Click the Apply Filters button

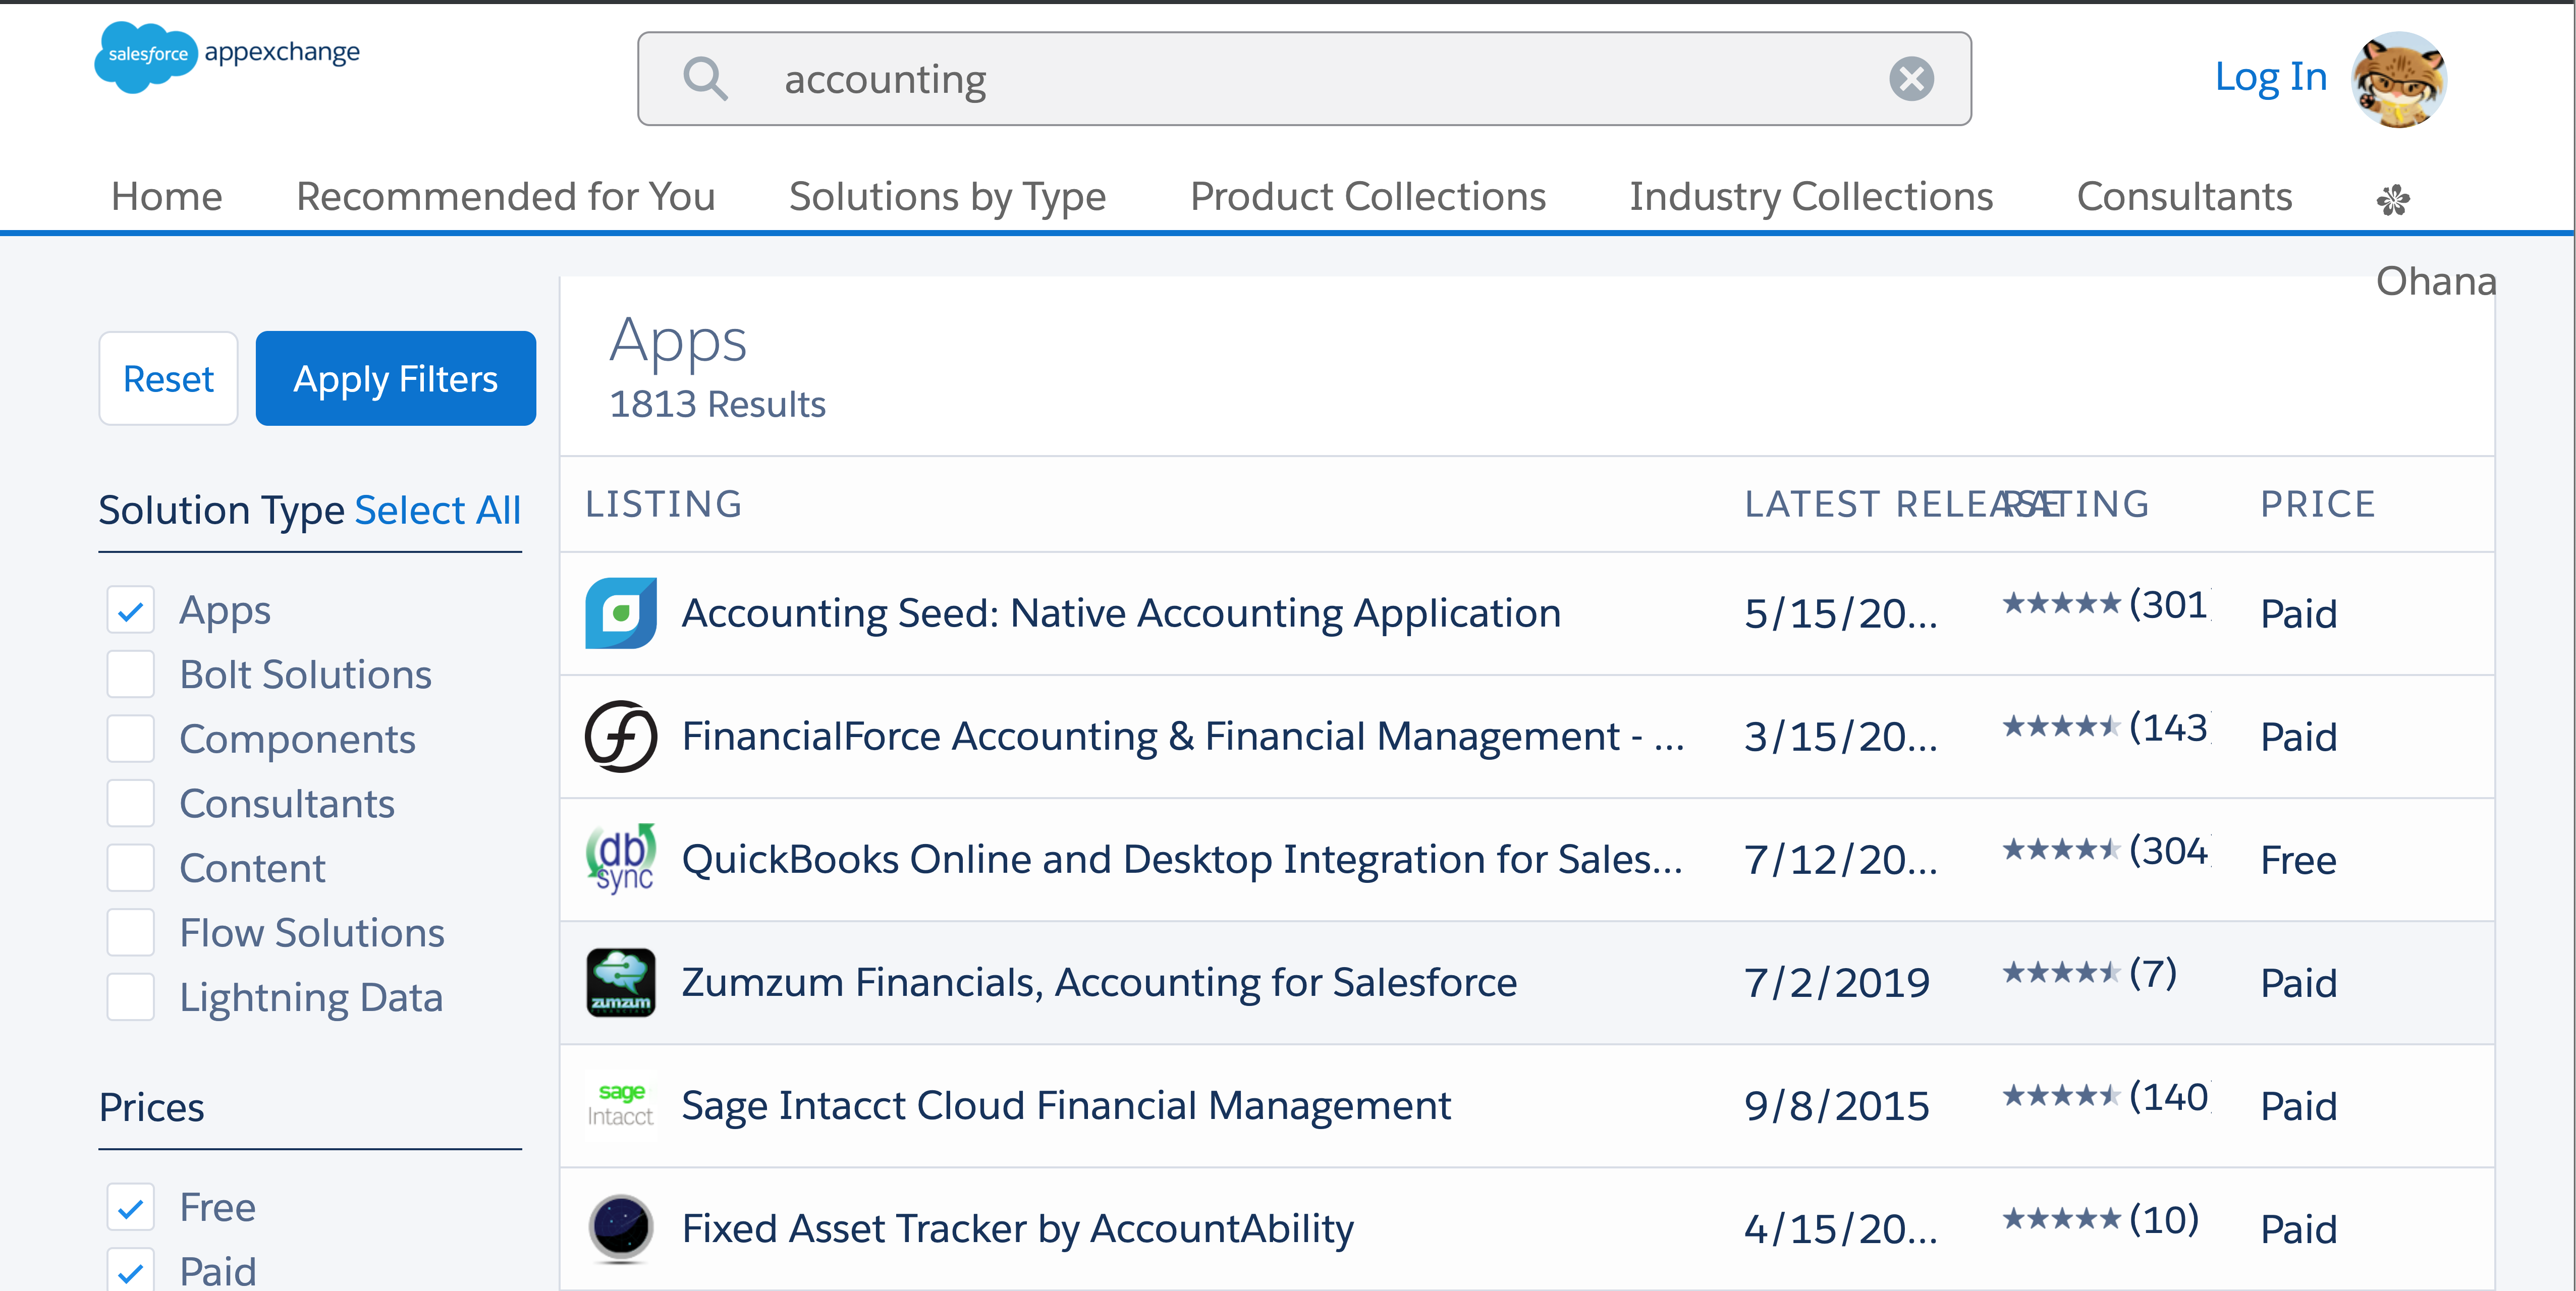point(396,378)
